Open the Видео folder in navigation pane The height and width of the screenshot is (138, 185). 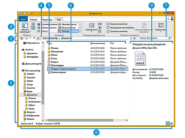(28, 91)
